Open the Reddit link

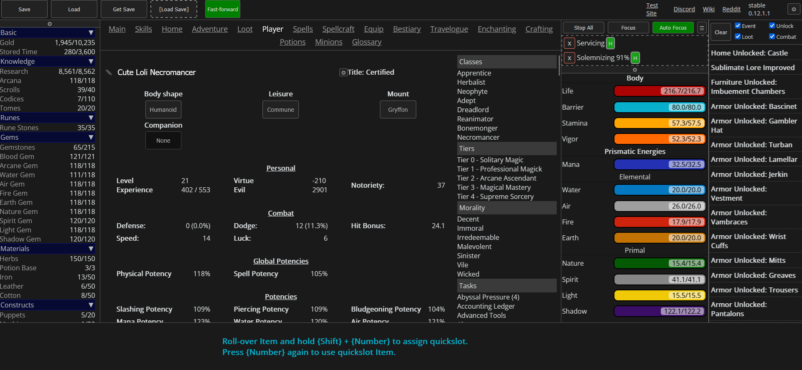click(731, 9)
